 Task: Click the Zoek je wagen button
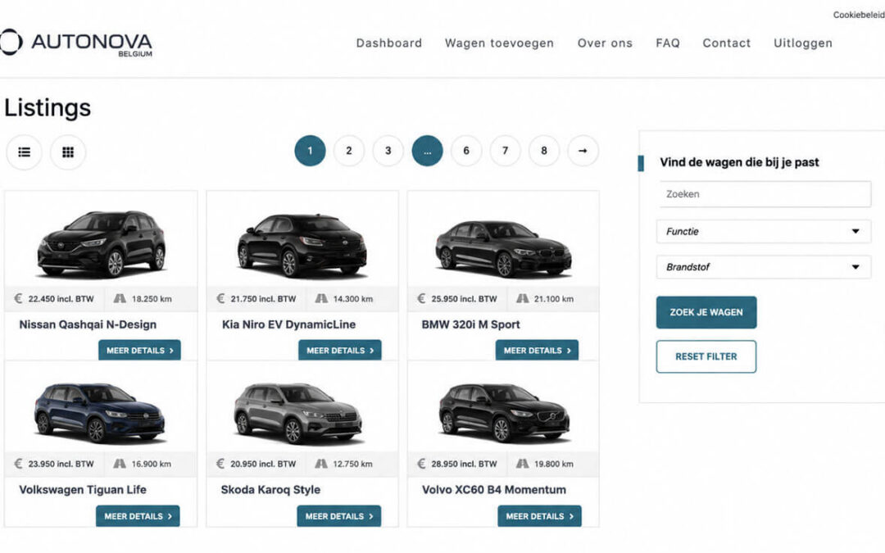[x=706, y=312]
